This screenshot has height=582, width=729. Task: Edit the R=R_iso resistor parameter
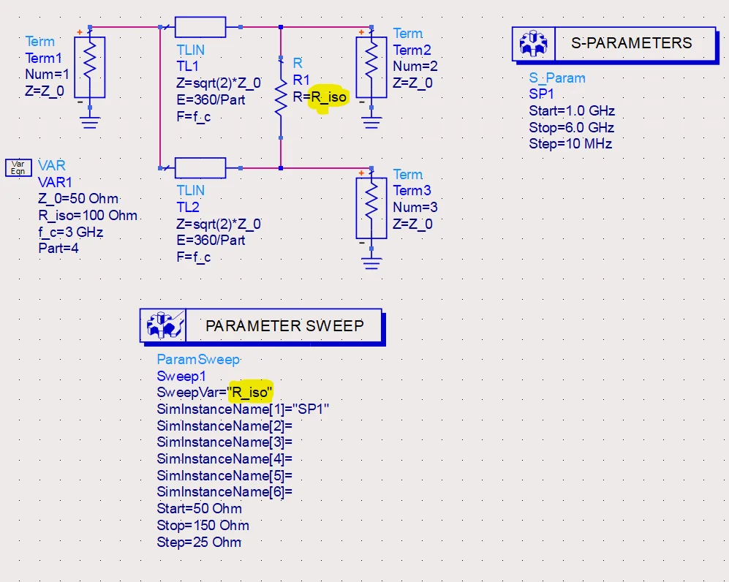[x=320, y=97]
